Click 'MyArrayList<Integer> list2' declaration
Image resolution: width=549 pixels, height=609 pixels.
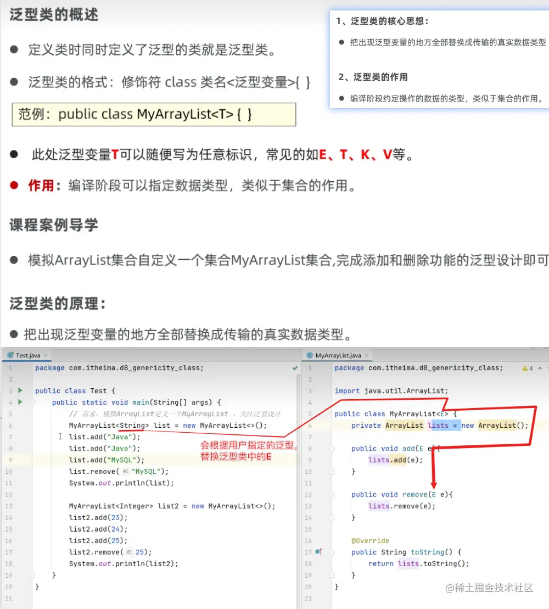(x=172, y=506)
